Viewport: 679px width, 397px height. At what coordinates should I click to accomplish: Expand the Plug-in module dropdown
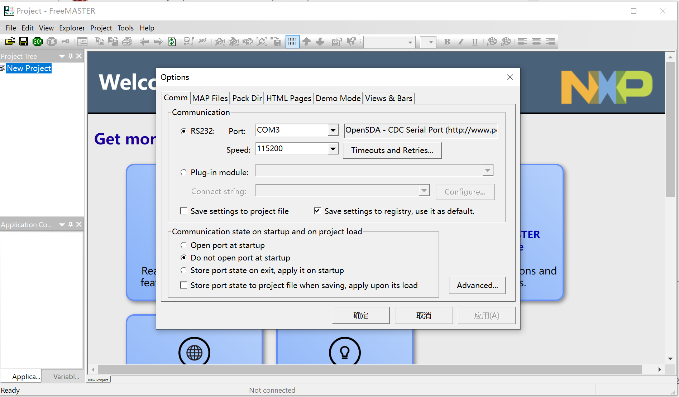point(487,171)
